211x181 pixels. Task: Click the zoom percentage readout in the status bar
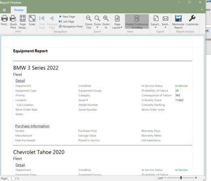coord(160,178)
